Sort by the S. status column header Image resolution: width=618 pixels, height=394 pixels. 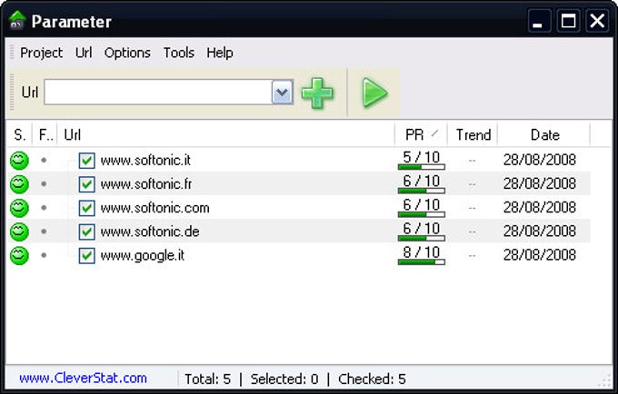(20, 134)
